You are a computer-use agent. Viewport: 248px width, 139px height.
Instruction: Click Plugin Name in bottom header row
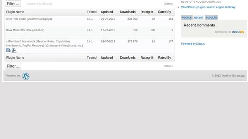click(15, 58)
